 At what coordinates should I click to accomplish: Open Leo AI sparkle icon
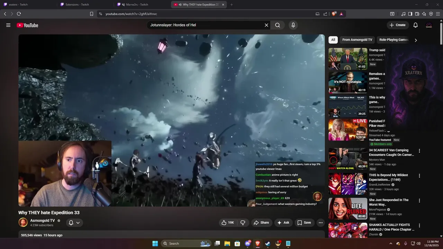(424, 14)
